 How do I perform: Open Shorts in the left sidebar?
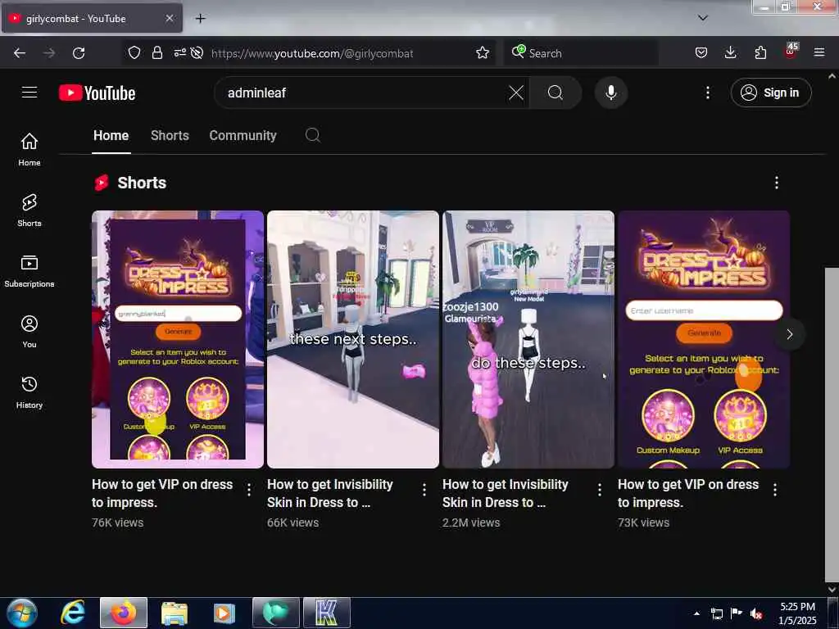click(29, 210)
